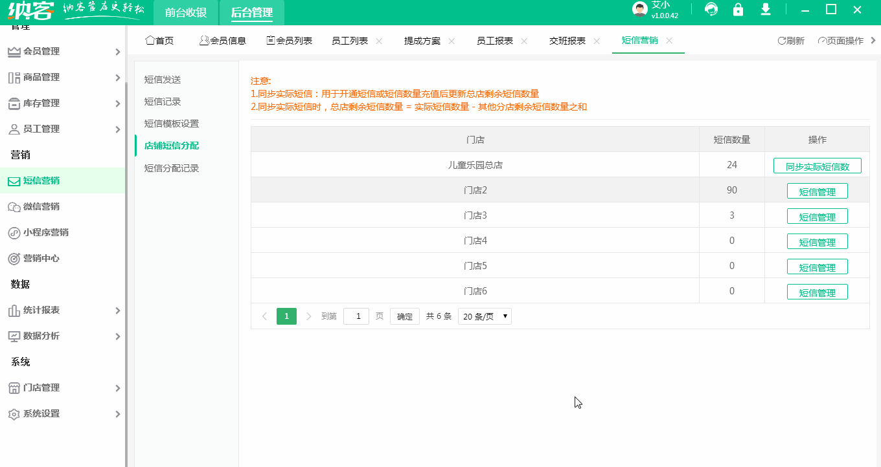Open the 小程序营销 module icon
Image resolution: width=881 pixels, height=467 pixels.
(x=14, y=232)
